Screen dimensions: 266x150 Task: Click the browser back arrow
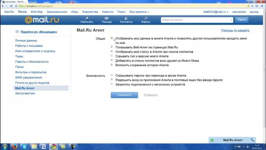(x=3, y=6)
